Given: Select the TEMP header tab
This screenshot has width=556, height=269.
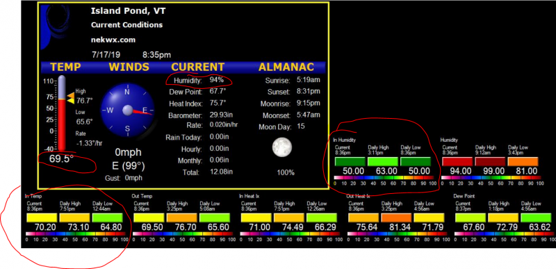Looking at the screenshot, I should click(x=65, y=67).
